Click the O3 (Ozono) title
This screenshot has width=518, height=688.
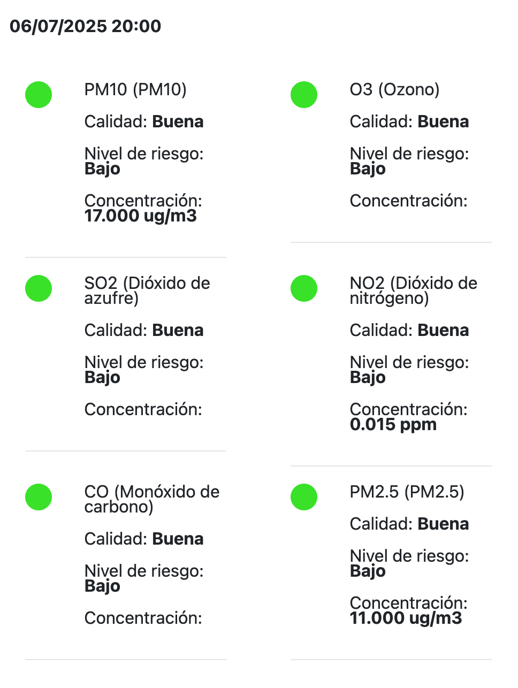[394, 89]
